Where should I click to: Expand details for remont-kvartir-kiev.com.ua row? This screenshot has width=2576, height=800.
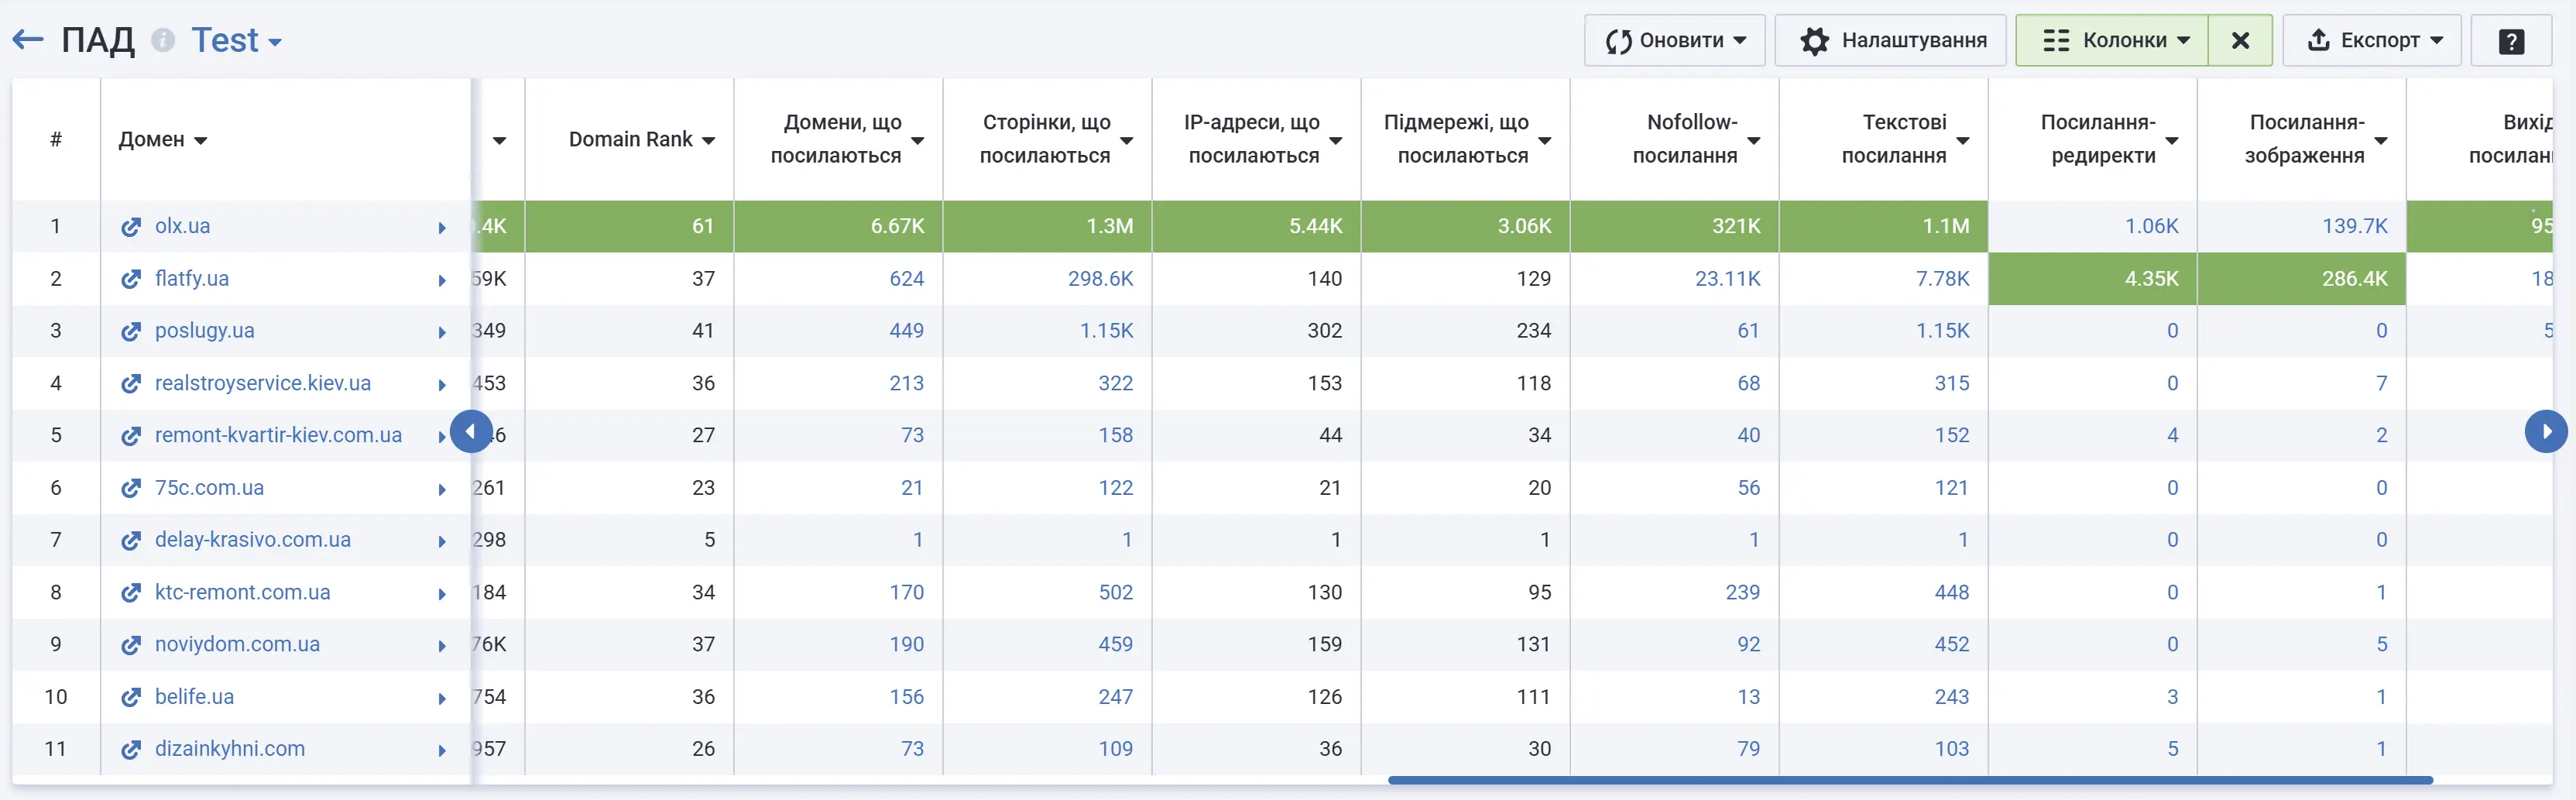pyautogui.click(x=441, y=436)
